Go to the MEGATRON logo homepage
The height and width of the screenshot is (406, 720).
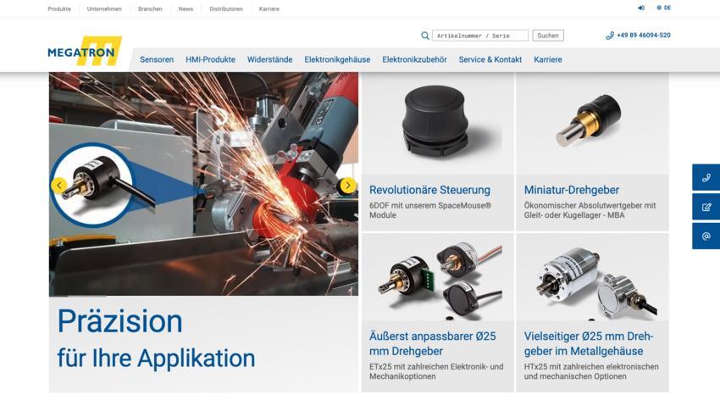85,51
